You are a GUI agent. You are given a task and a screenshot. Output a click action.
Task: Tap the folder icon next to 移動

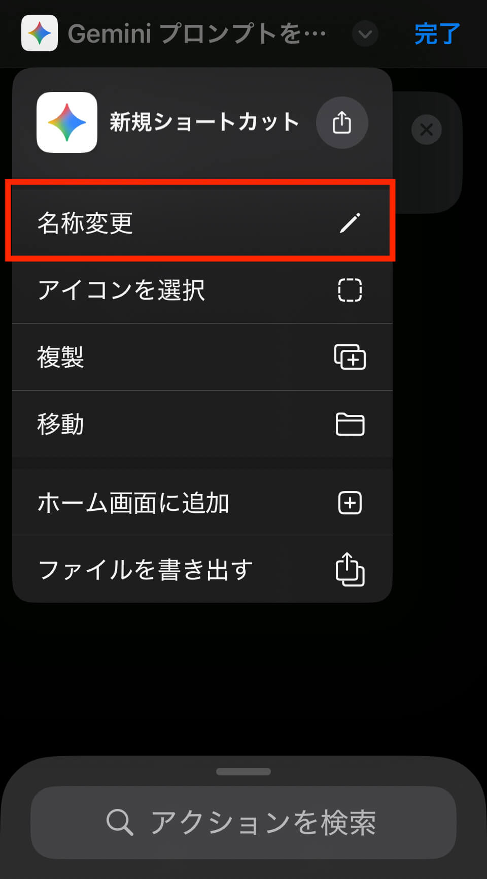click(x=350, y=424)
